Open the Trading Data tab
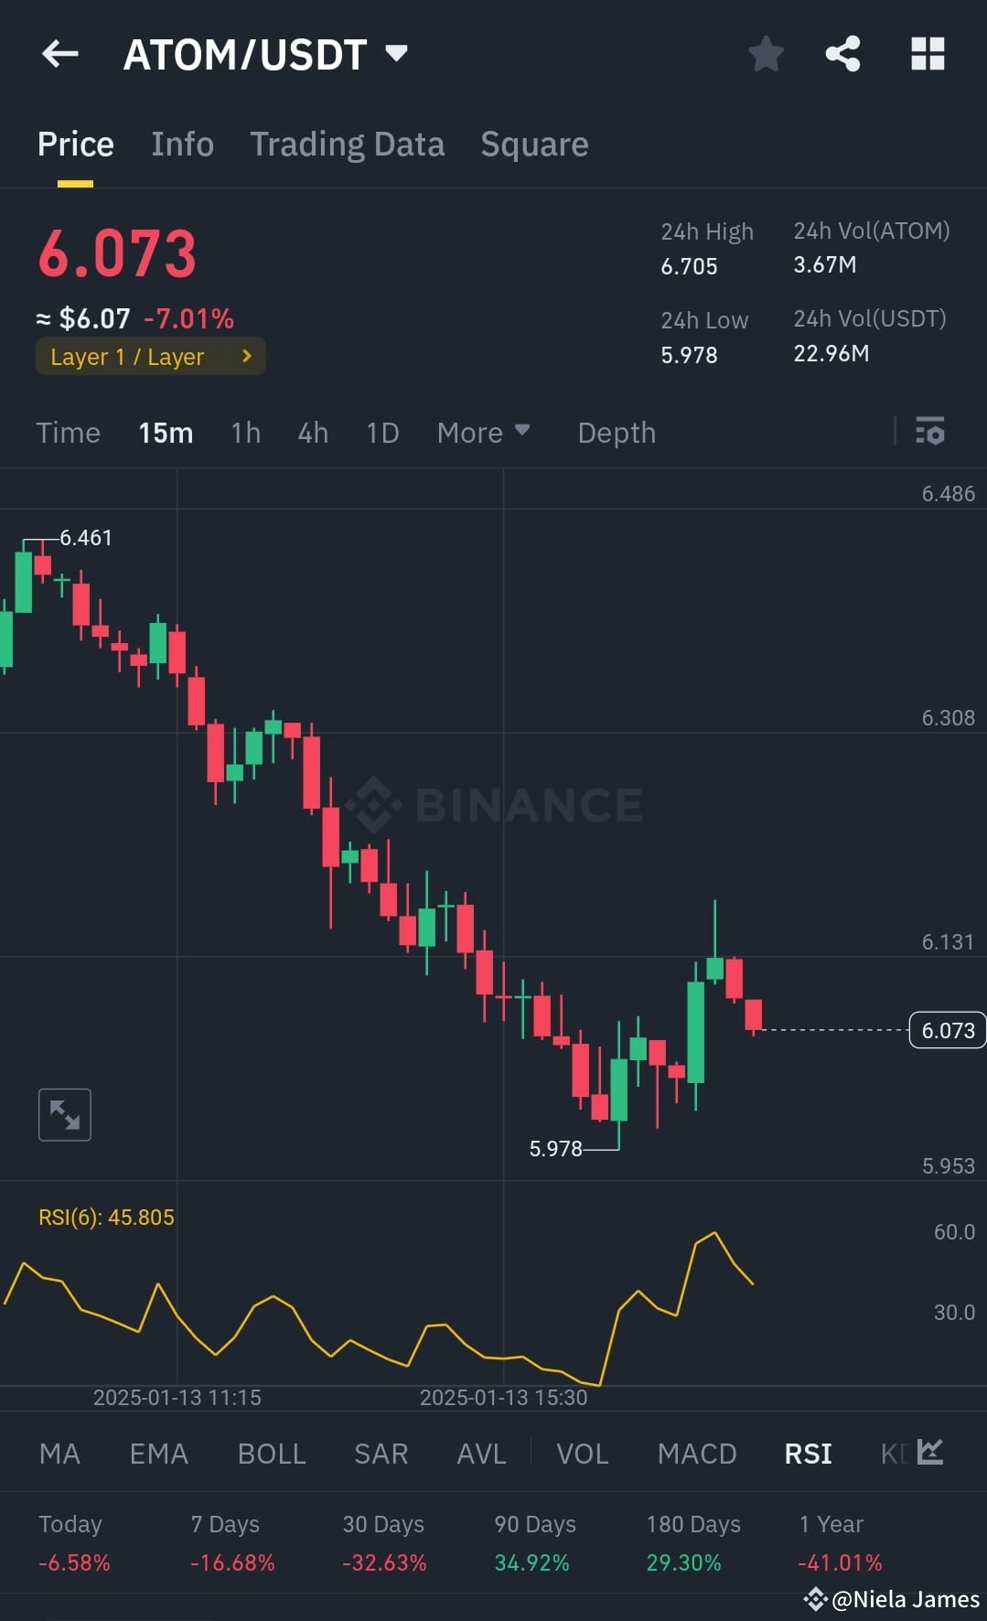This screenshot has height=1621, width=987. (348, 145)
